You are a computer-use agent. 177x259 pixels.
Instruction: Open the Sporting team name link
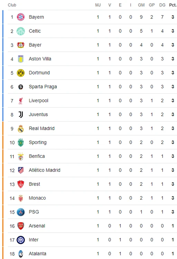(38, 142)
